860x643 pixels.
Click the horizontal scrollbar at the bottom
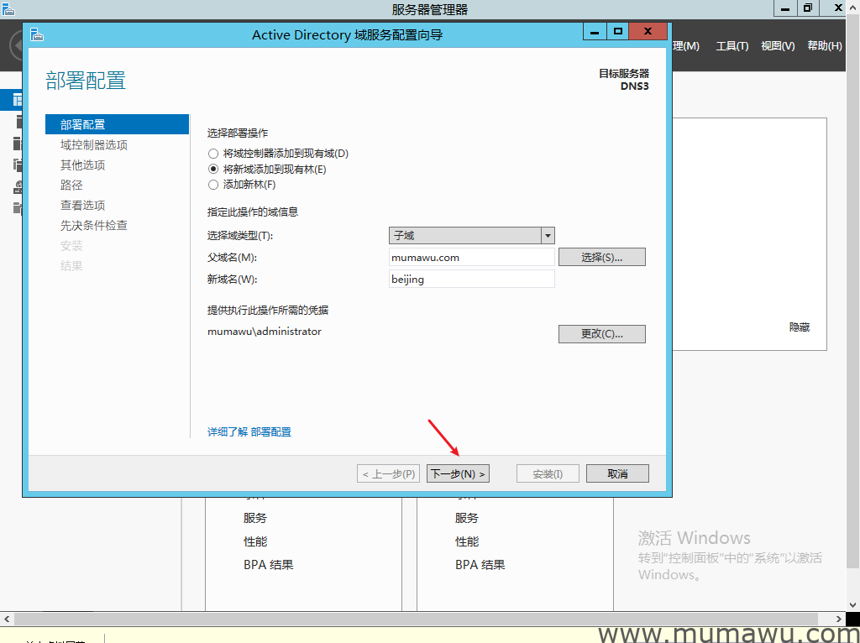pyautogui.click(x=420, y=619)
